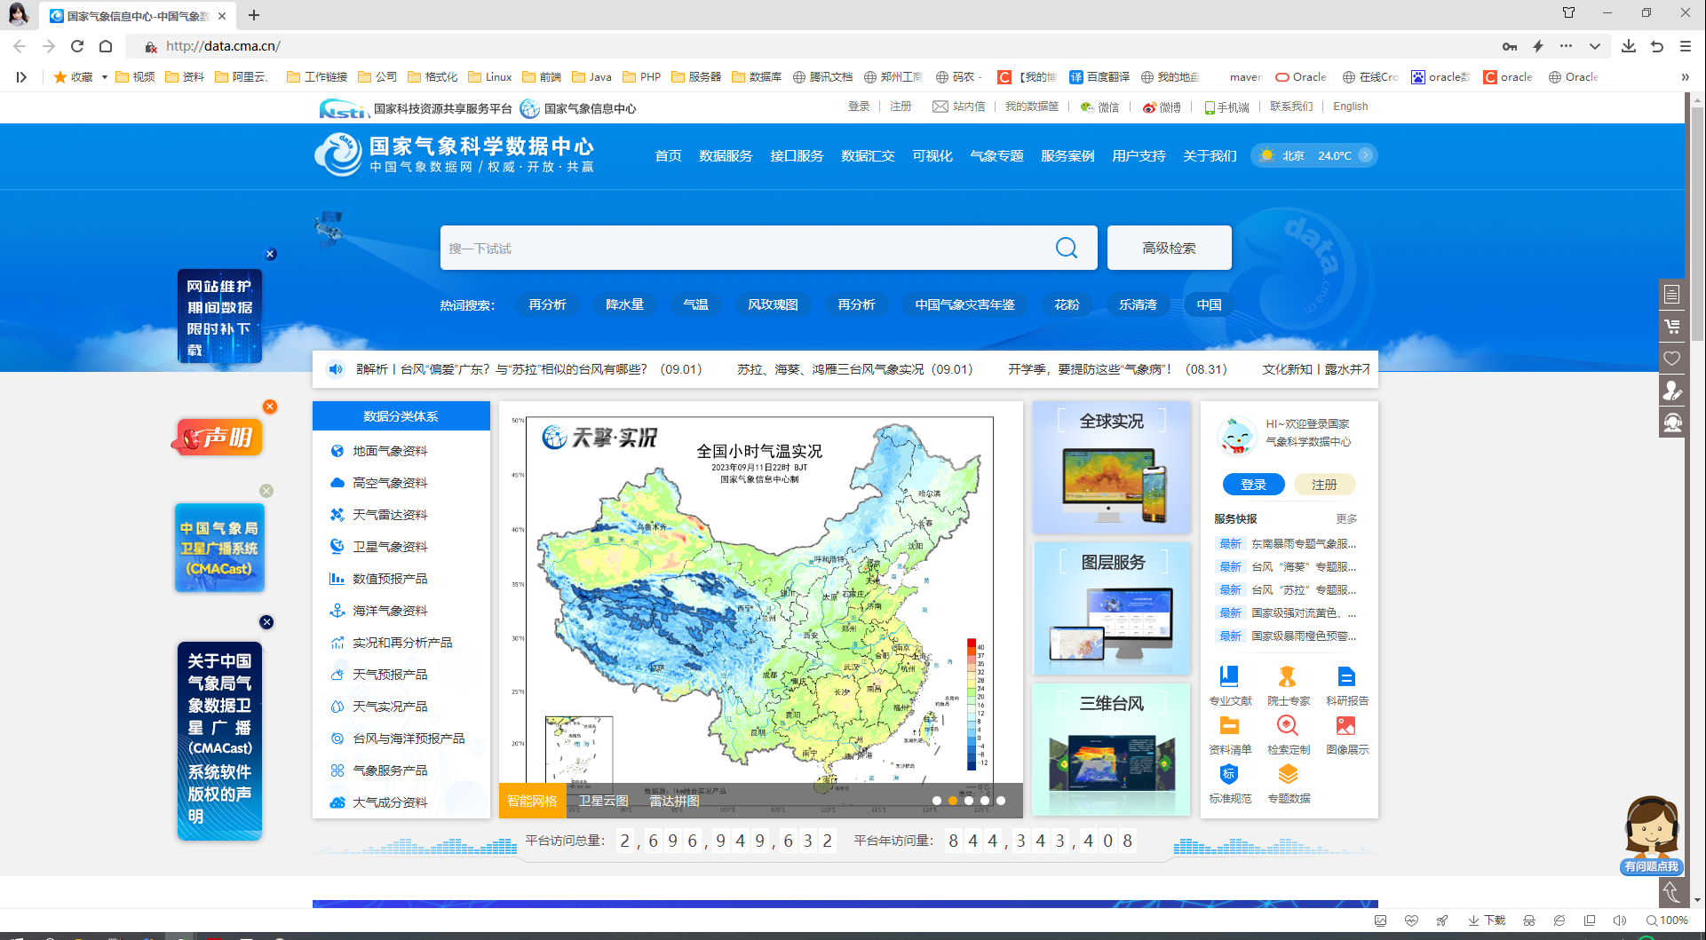
Task: Open the 站内信 envelope link
Action: coord(959,107)
